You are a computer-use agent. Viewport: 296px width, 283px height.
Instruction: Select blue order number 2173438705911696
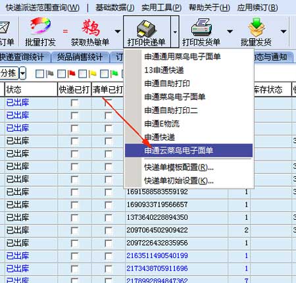point(157,269)
